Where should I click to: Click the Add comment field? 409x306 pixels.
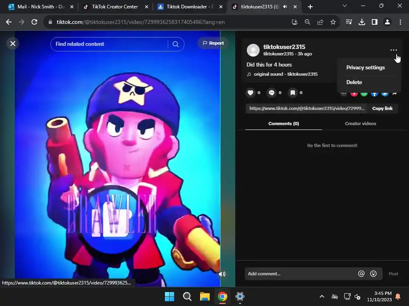pyautogui.click(x=300, y=274)
